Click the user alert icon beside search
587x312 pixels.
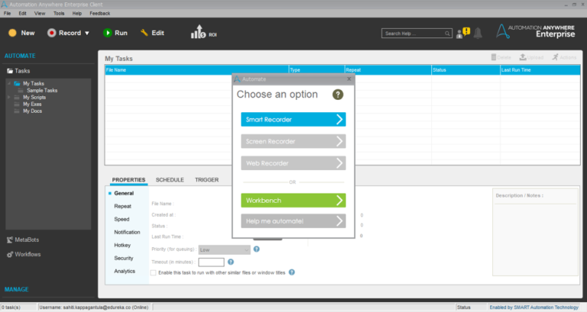(462, 34)
